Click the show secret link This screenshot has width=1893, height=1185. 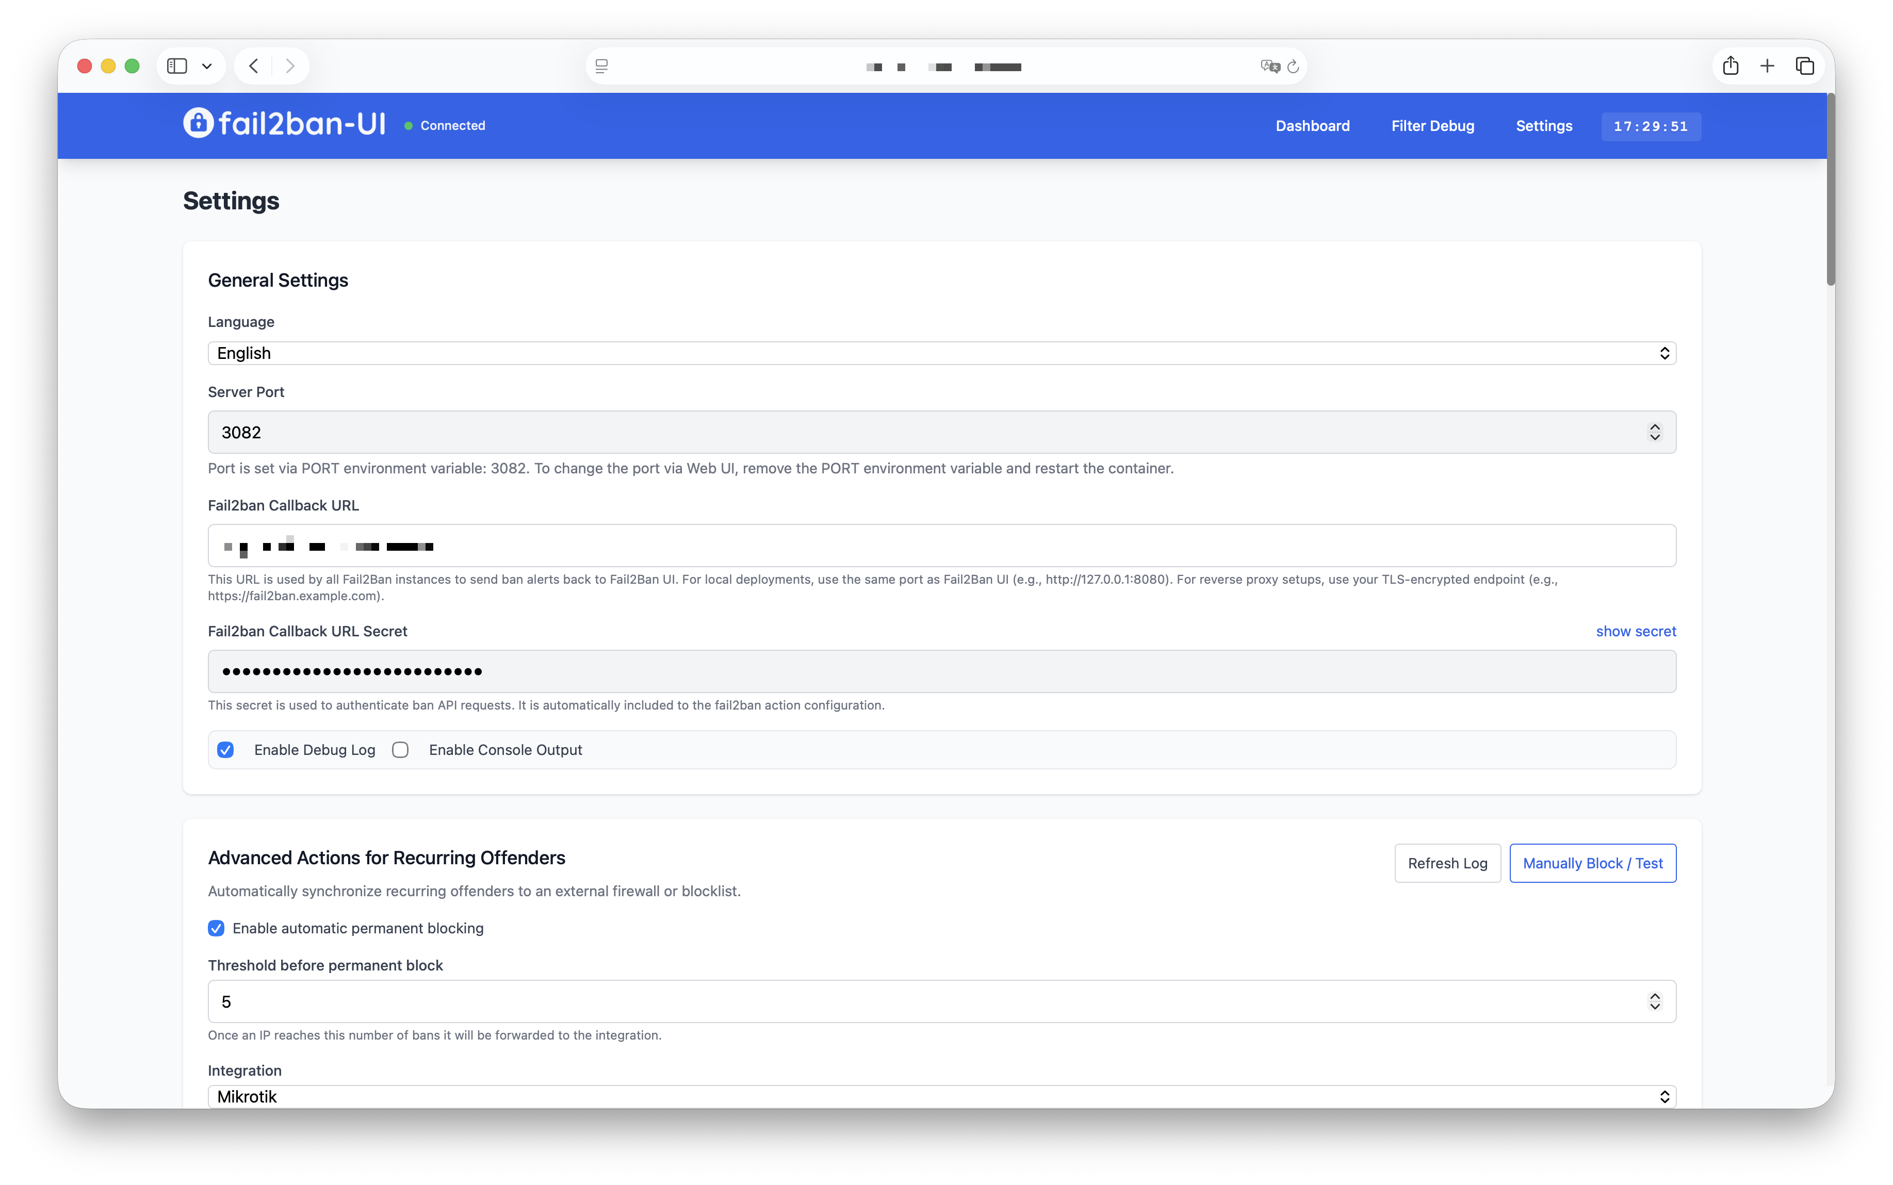[x=1636, y=631]
